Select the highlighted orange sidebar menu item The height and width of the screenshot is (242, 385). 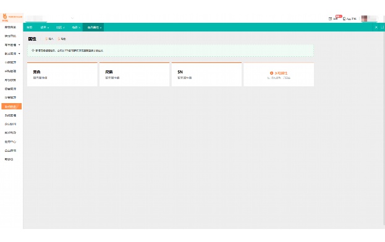[x=12, y=106]
